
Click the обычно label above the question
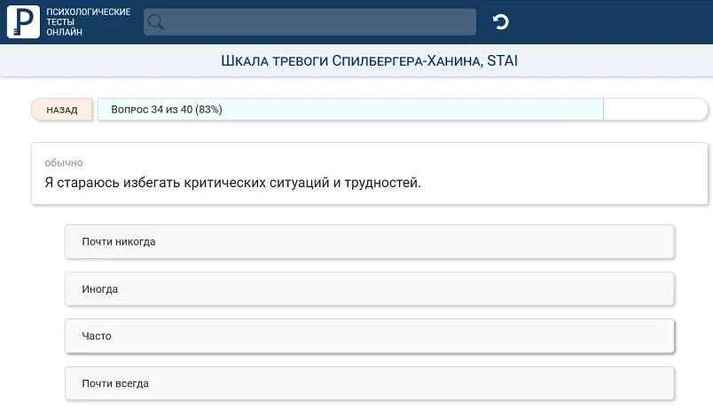click(64, 163)
